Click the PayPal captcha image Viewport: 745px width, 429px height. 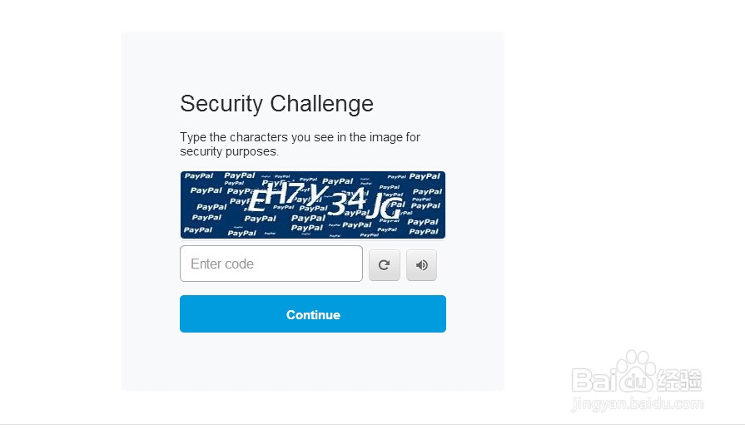(313, 205)
